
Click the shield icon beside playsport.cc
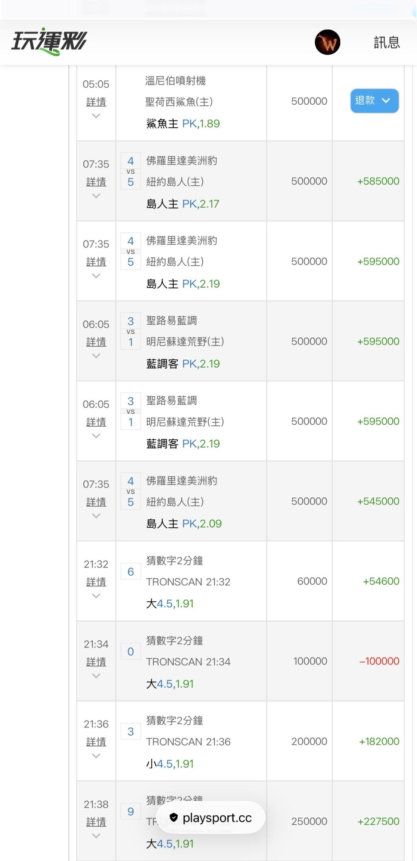(x=174, y=817)
